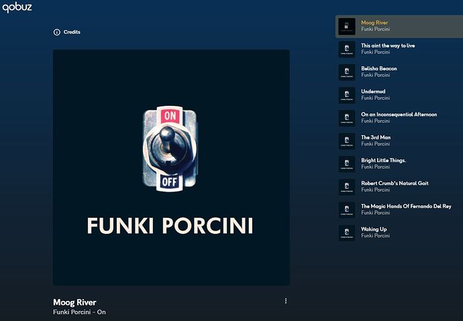This screenshot has height=321, width=463.
Task: Click Robert Crumb's Natural Gait thumbnail
Action: click(x=347, y=187)
